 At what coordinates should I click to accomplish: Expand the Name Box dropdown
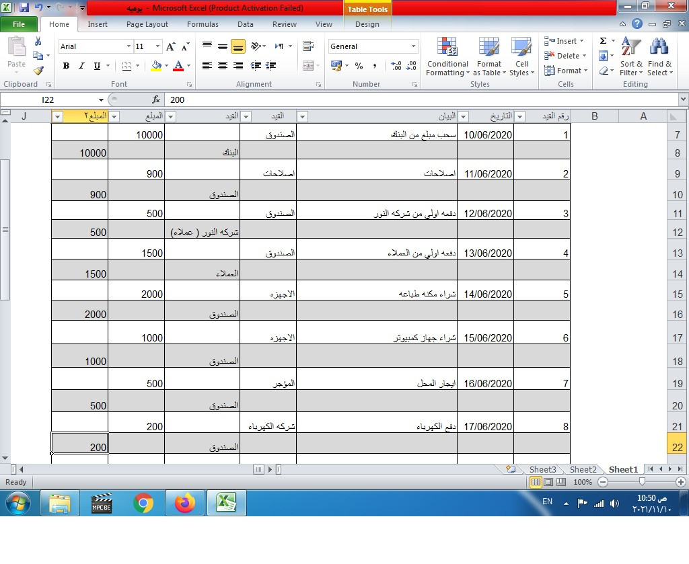(101, 100)
